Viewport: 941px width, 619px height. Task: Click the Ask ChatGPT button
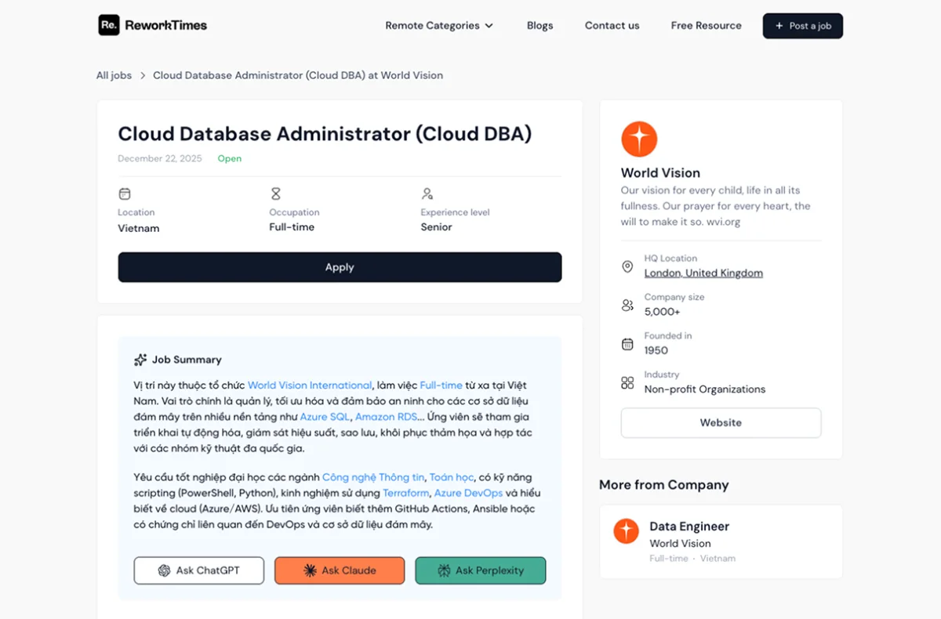click(x=198, y=570)
